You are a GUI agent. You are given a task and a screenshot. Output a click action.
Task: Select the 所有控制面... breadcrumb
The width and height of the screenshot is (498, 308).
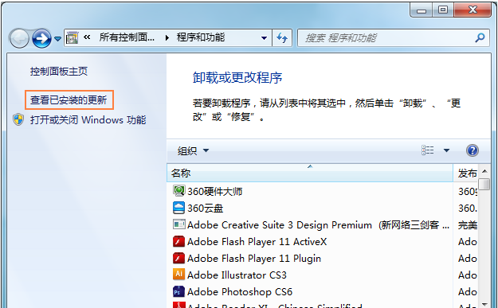(x=127, y=37)
